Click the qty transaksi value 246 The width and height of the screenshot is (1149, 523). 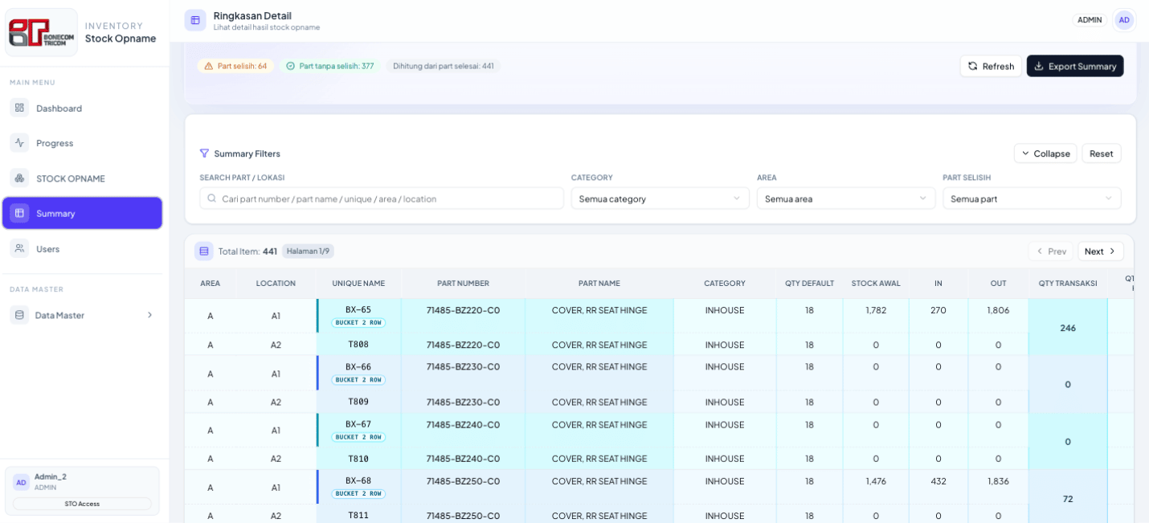[x=1068, y=328]
